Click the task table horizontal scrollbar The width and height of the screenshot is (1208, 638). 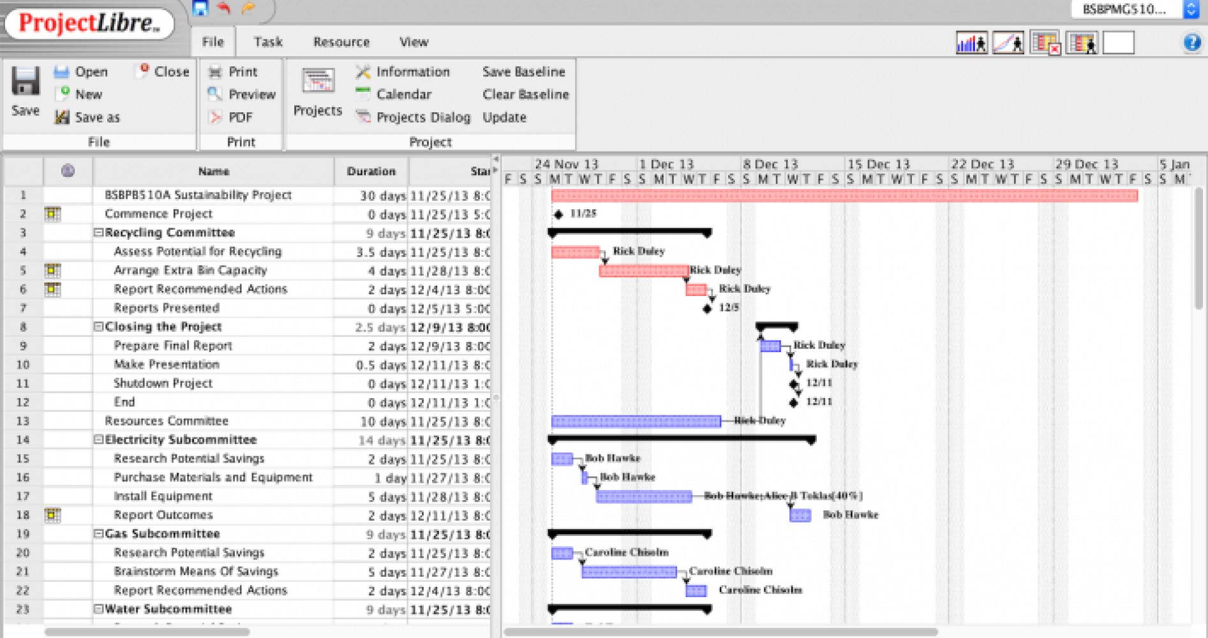point(147,632)
